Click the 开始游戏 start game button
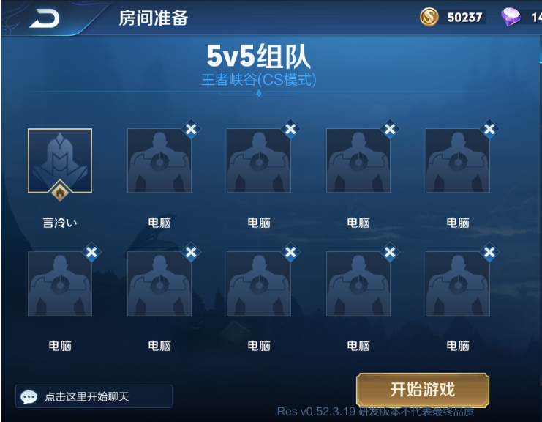542x422 pixels. 423,390
